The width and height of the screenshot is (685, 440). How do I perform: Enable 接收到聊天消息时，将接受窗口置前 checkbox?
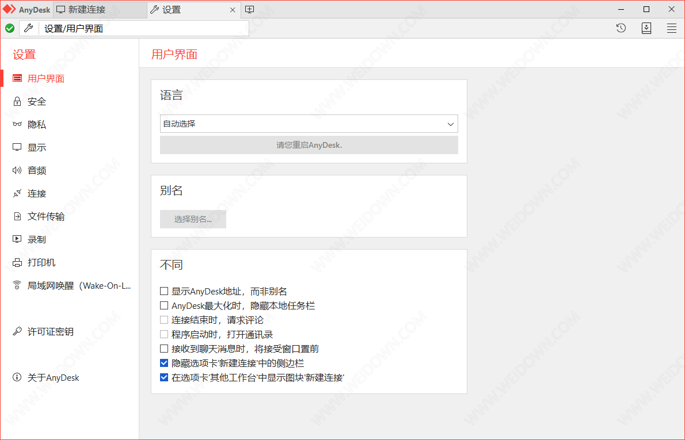pos(164,349)
